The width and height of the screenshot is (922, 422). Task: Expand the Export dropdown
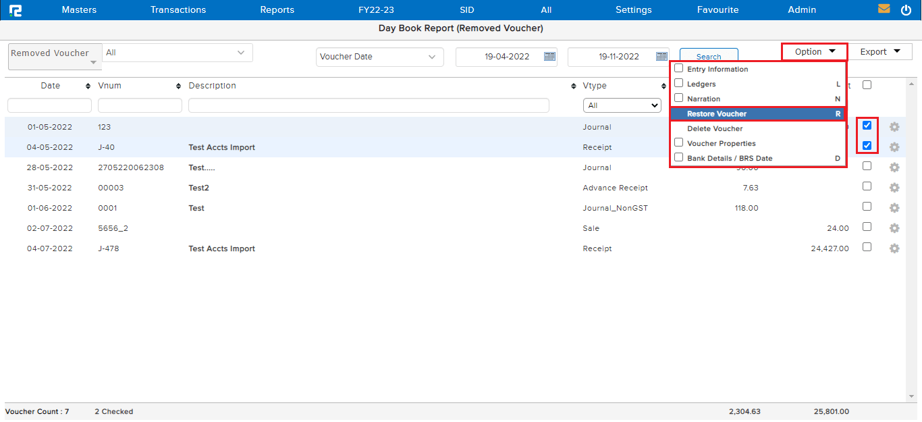(x=880, y=52)
